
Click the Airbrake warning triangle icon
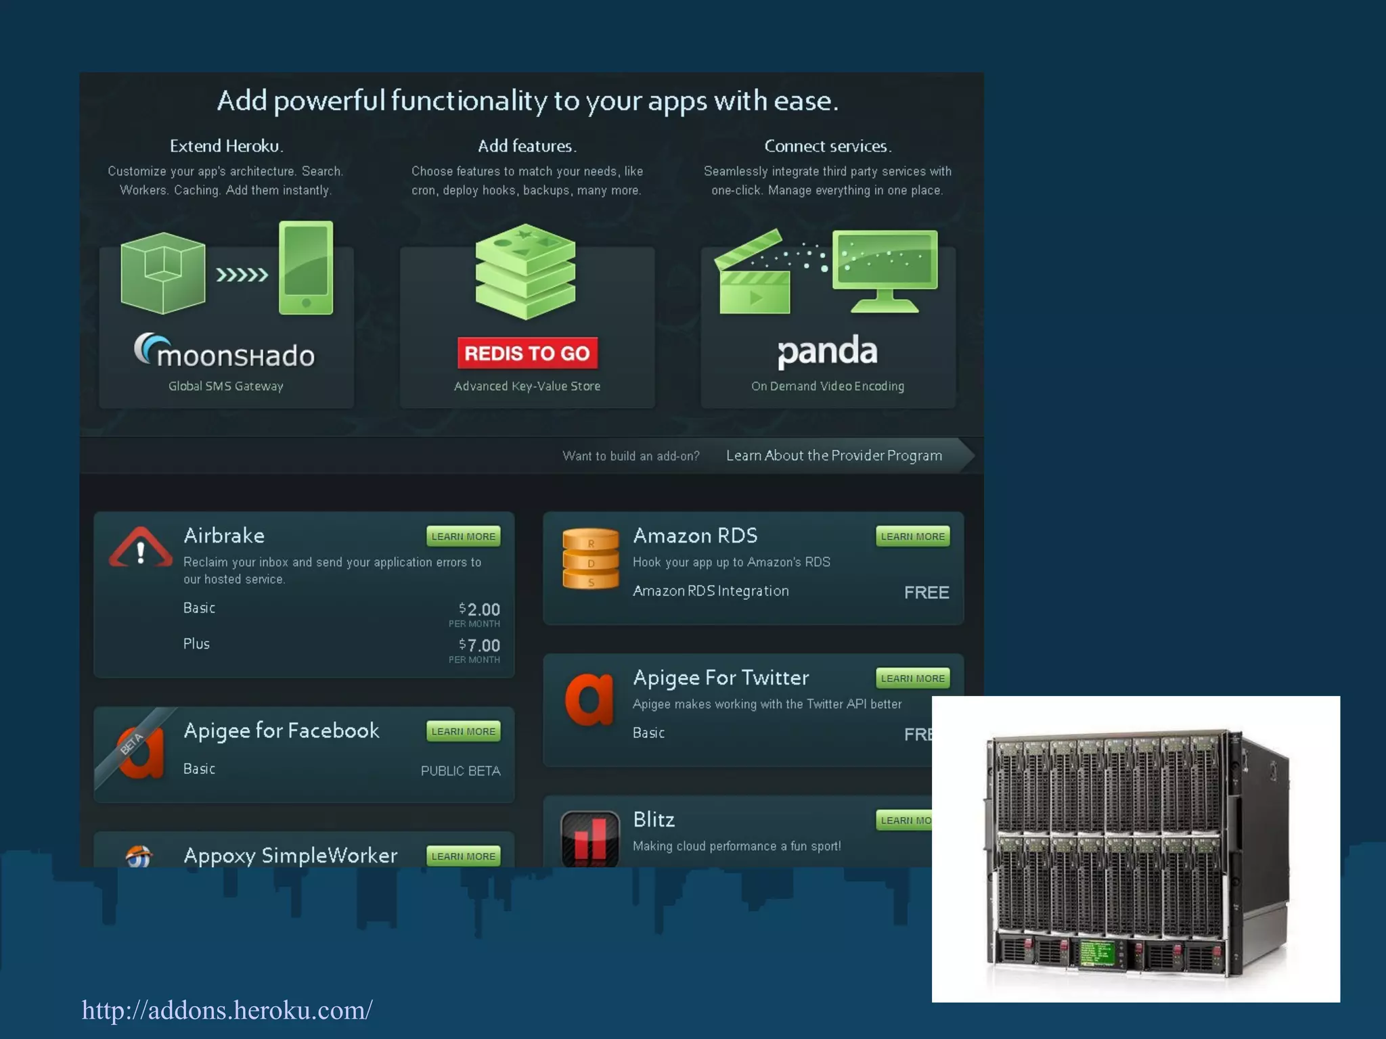coord(140,549)
